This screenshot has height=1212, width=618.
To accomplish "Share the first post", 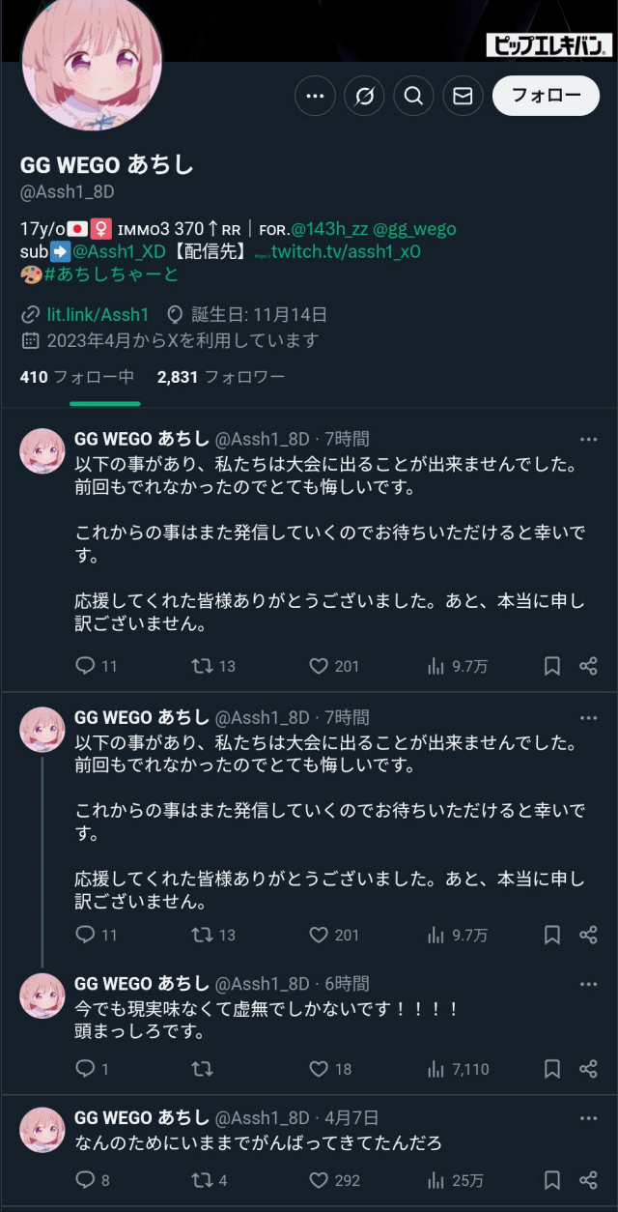I will click(588, 666).
